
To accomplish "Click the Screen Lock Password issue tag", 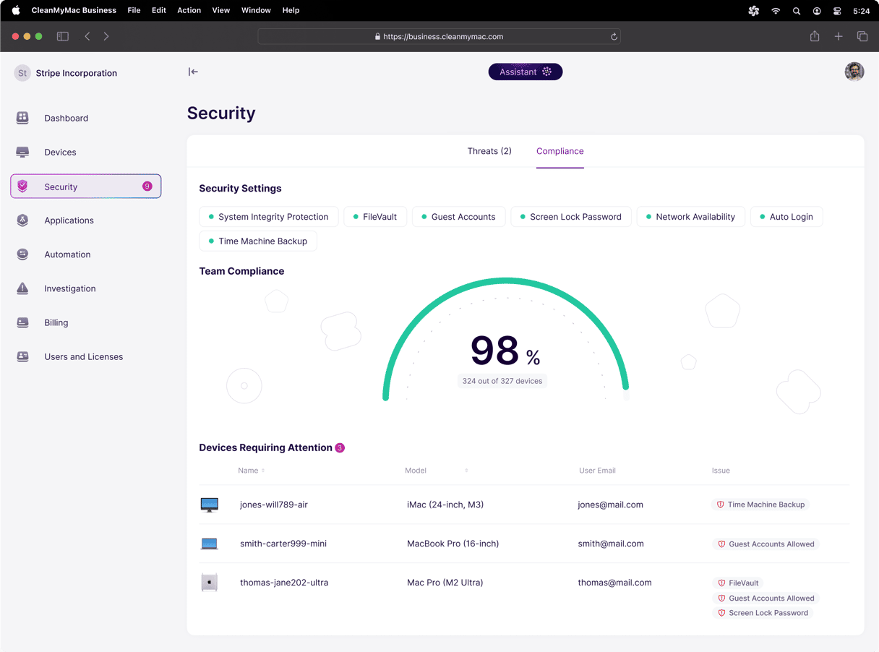I will click(x=763, y=613).
